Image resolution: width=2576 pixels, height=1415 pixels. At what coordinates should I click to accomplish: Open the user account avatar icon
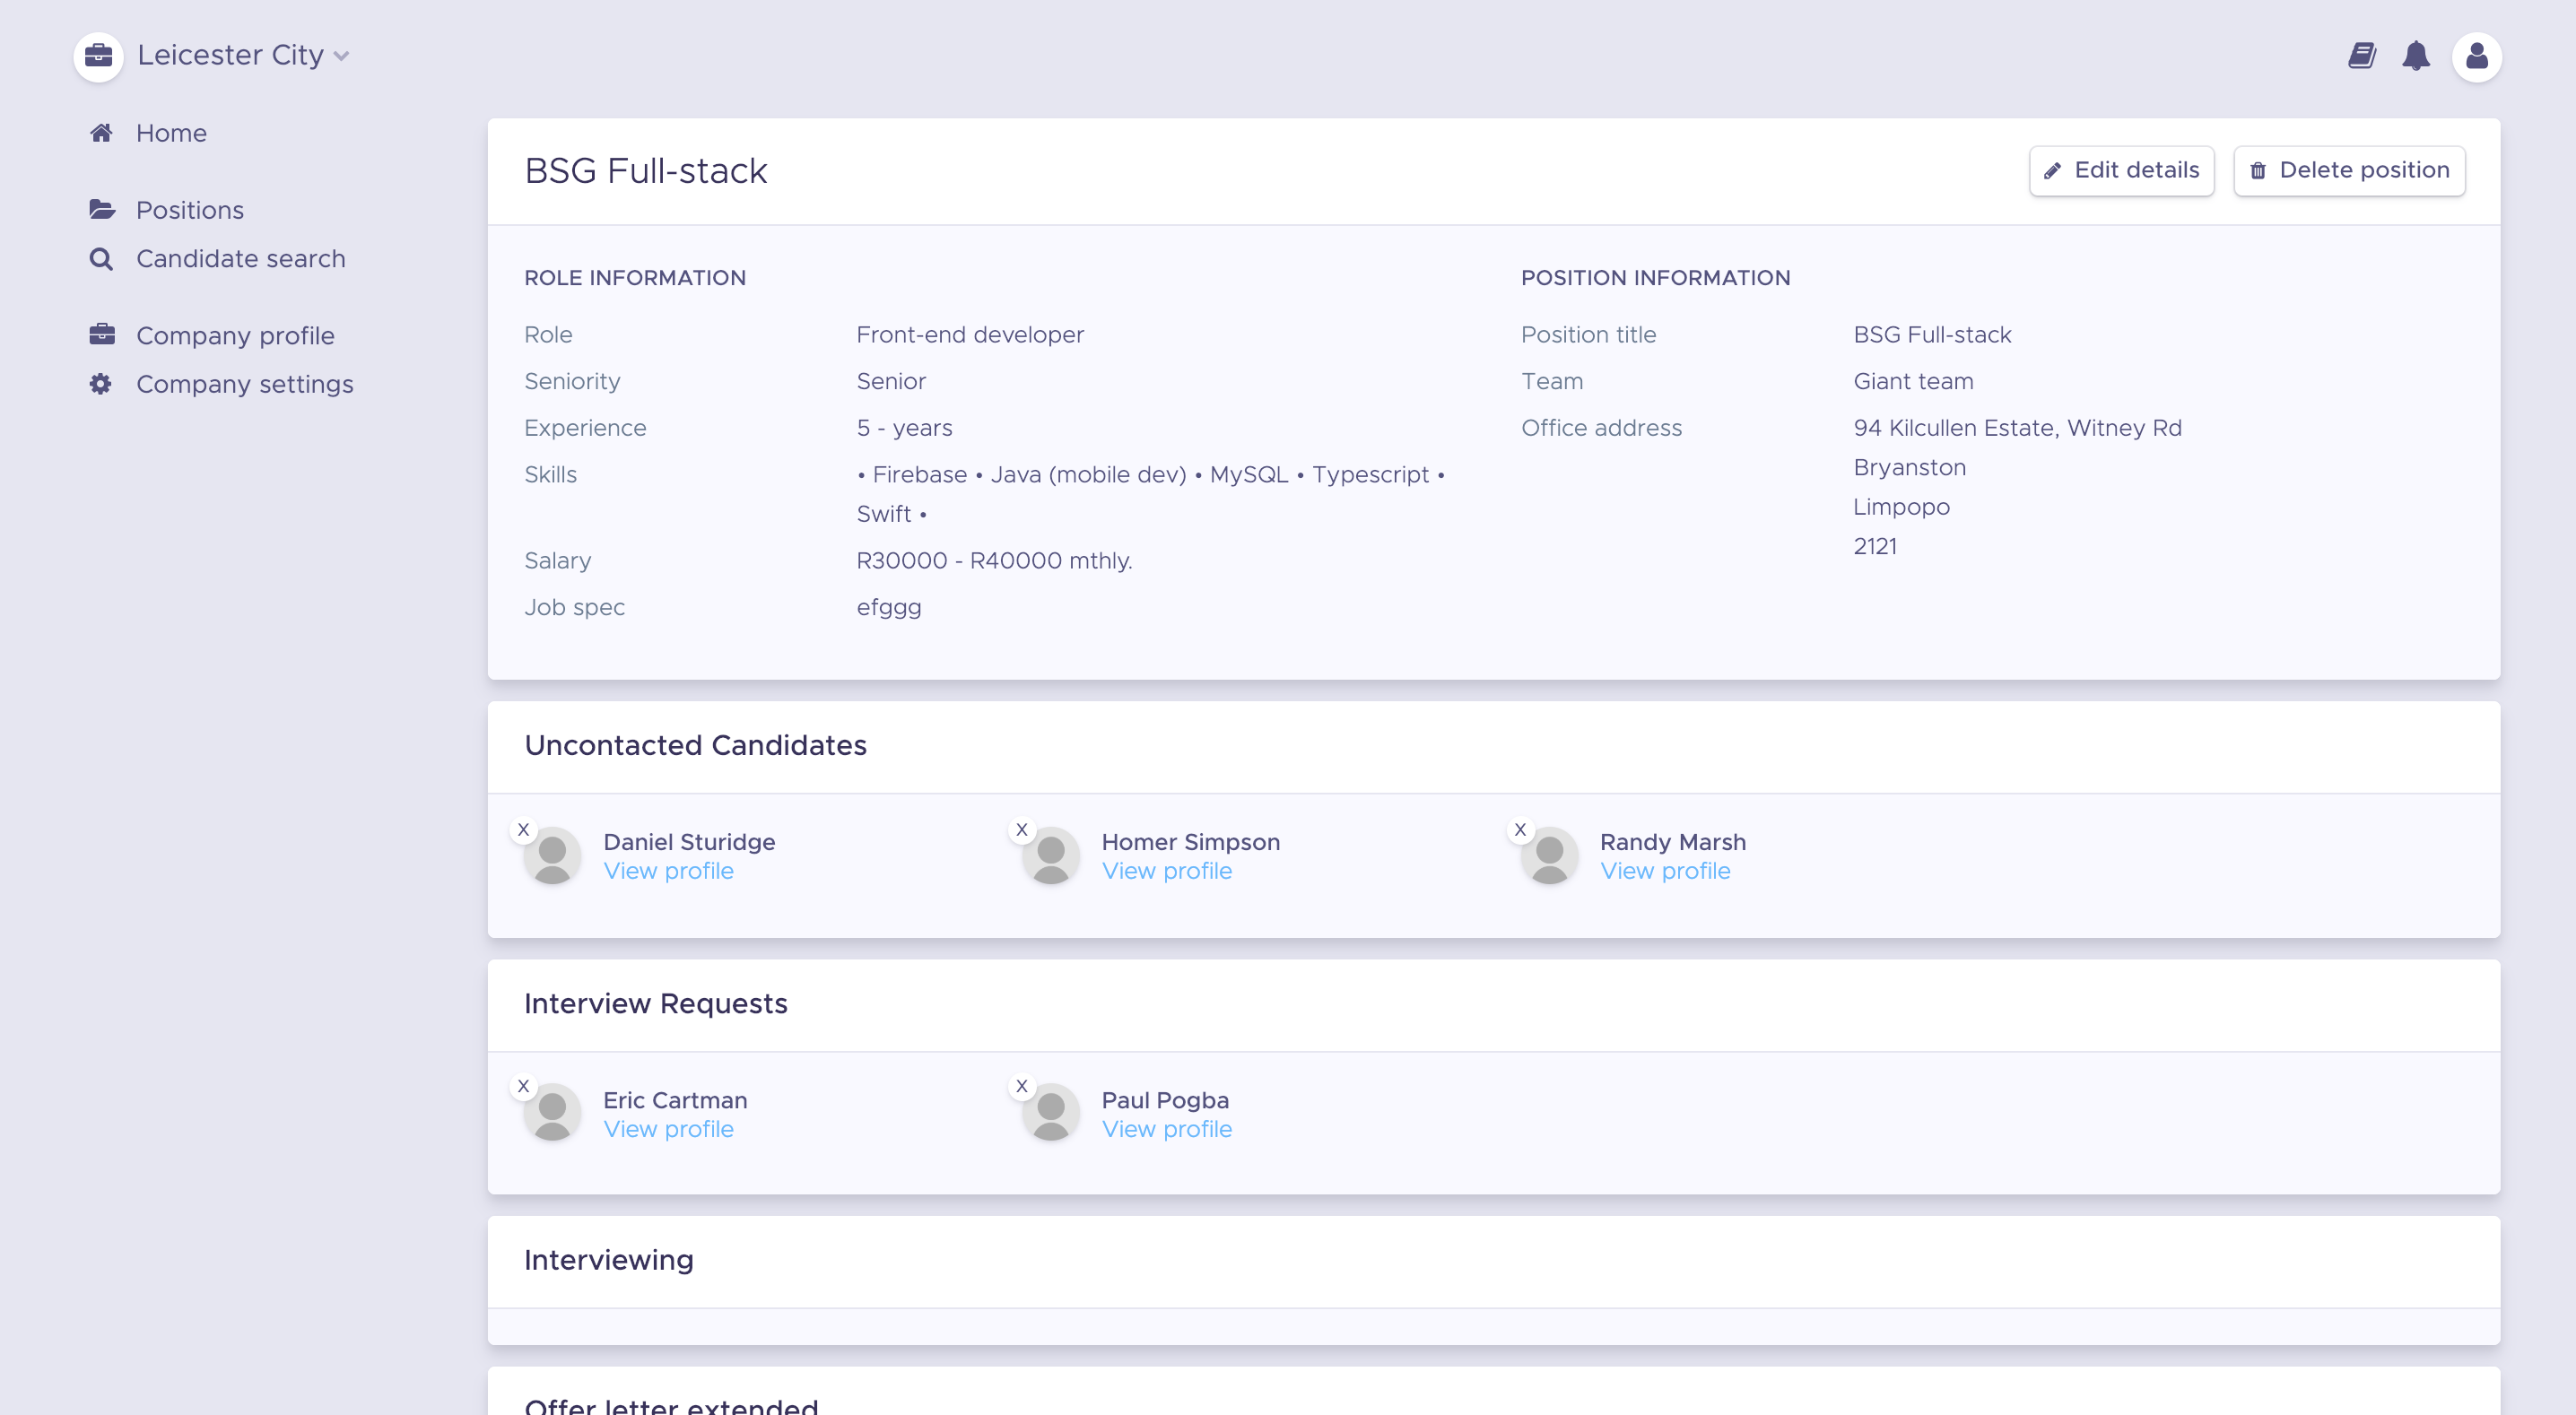coord(2477,56)
